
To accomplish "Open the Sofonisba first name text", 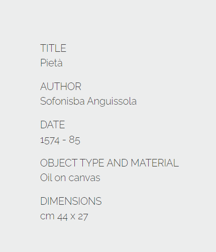I will click(x=62, y=101).
